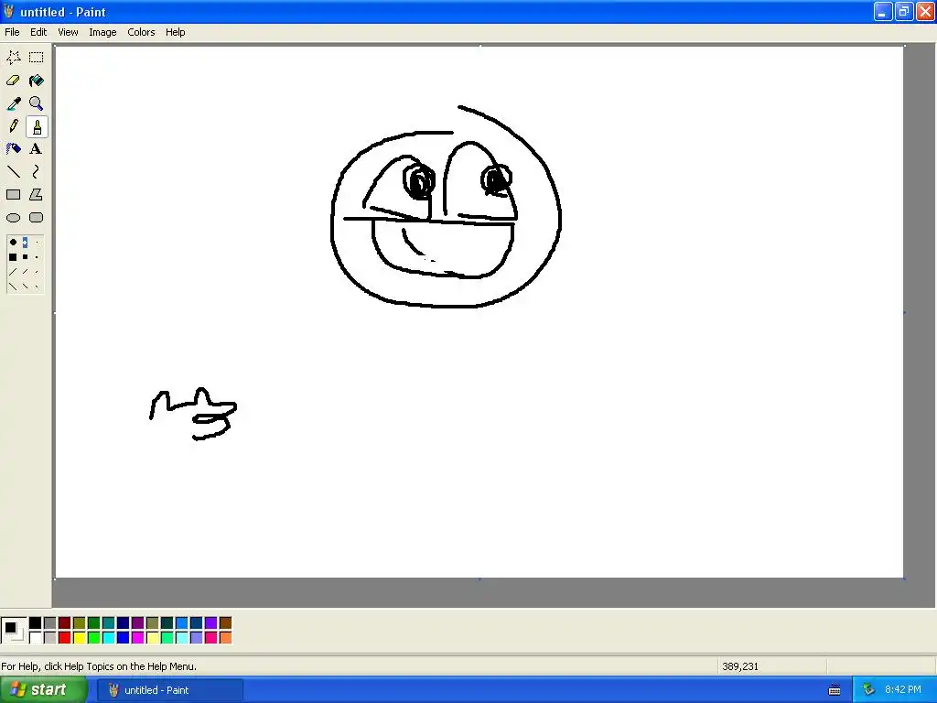Pick the bright red color swatch
Image resolution: width=937 pixels, height=703 pixels.
(65, 638)
